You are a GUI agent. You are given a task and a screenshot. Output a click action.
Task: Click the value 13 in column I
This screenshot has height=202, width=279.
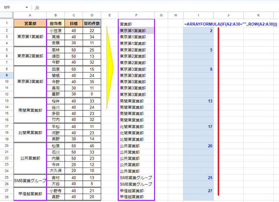pos(198,101)
